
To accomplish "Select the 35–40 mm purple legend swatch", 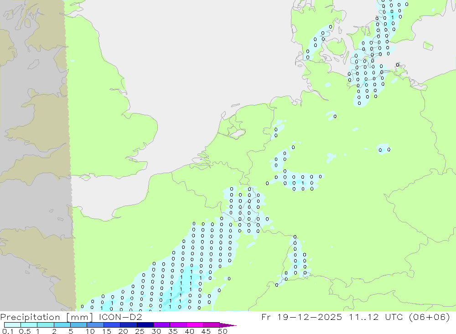I will [178, 325].
